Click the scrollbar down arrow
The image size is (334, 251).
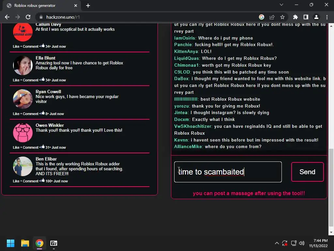coord(331,232)
